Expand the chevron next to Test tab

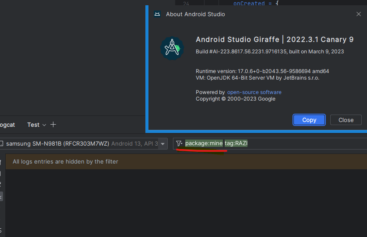44,125
